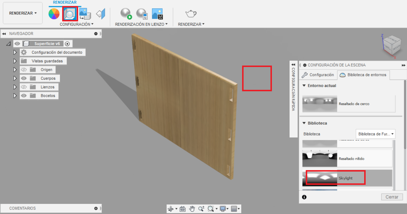
Task: Open Grid settings icon in navigation bar
Action: tap(234, 209)
